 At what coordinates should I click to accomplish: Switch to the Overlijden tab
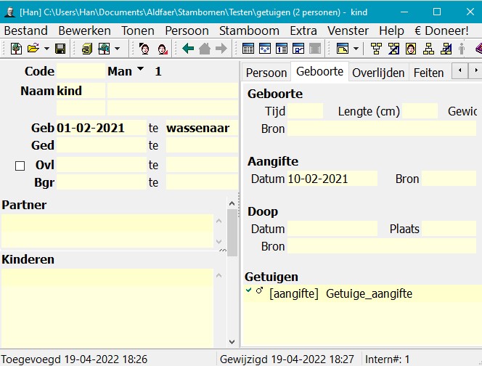click(x=377, y=72)
